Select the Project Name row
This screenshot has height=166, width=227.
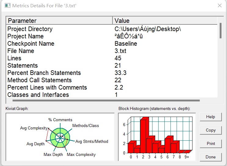point(112,36)
